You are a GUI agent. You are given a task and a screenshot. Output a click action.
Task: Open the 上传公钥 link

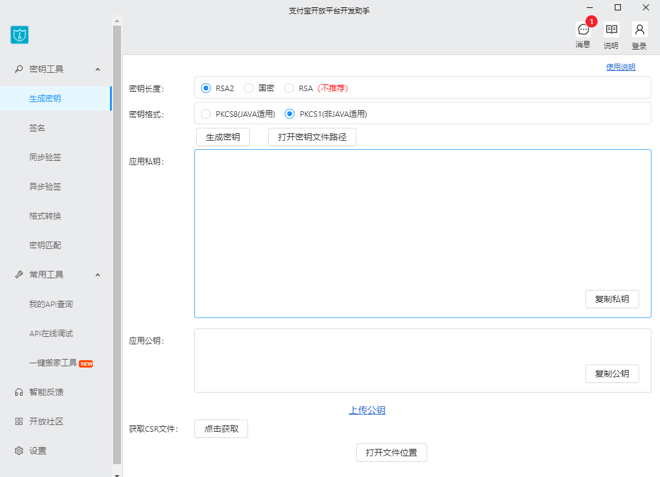[x=367, y=410]
